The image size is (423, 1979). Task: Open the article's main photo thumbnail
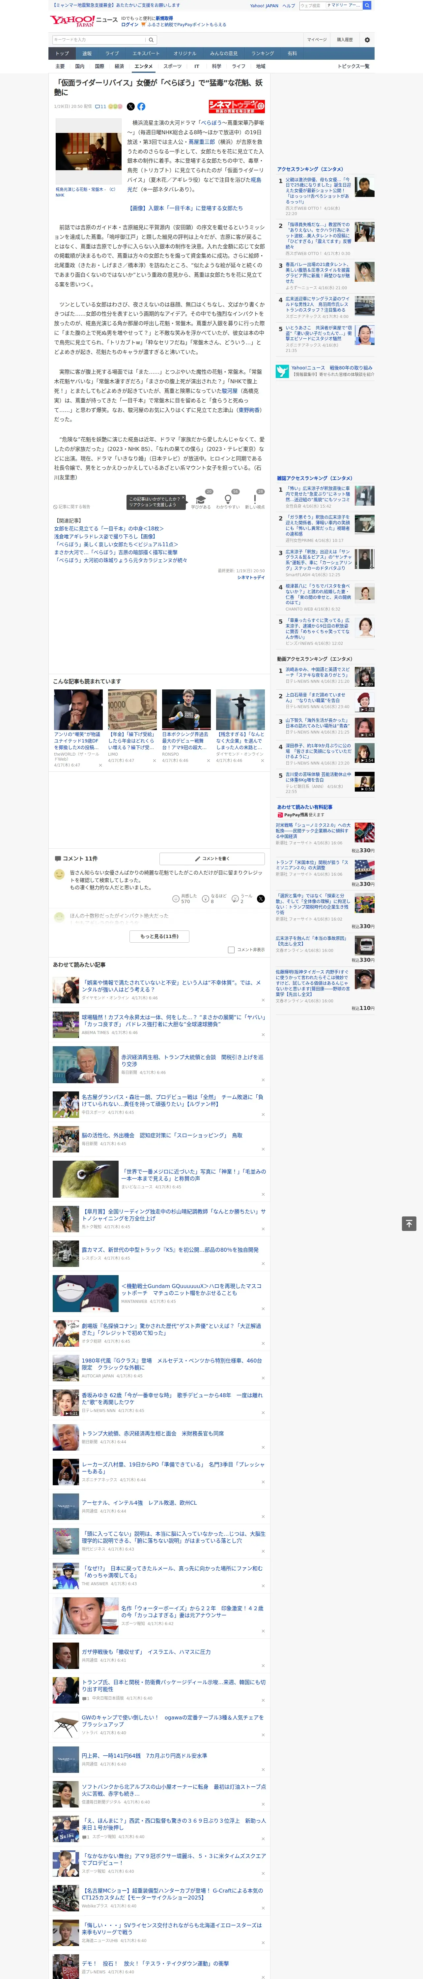pyautogui.click(x=88, y=151)
